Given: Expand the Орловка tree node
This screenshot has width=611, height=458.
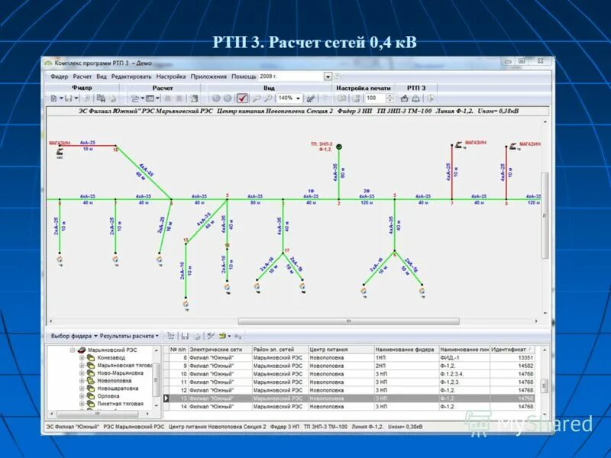Looking at the screenshot, I should [82, 396].
